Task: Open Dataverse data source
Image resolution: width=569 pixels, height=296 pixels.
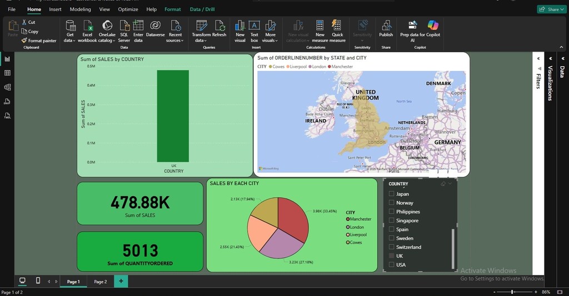Action: [x=156, y=29]
